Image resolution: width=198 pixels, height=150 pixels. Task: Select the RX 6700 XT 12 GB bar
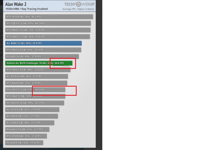pos(35,90)
